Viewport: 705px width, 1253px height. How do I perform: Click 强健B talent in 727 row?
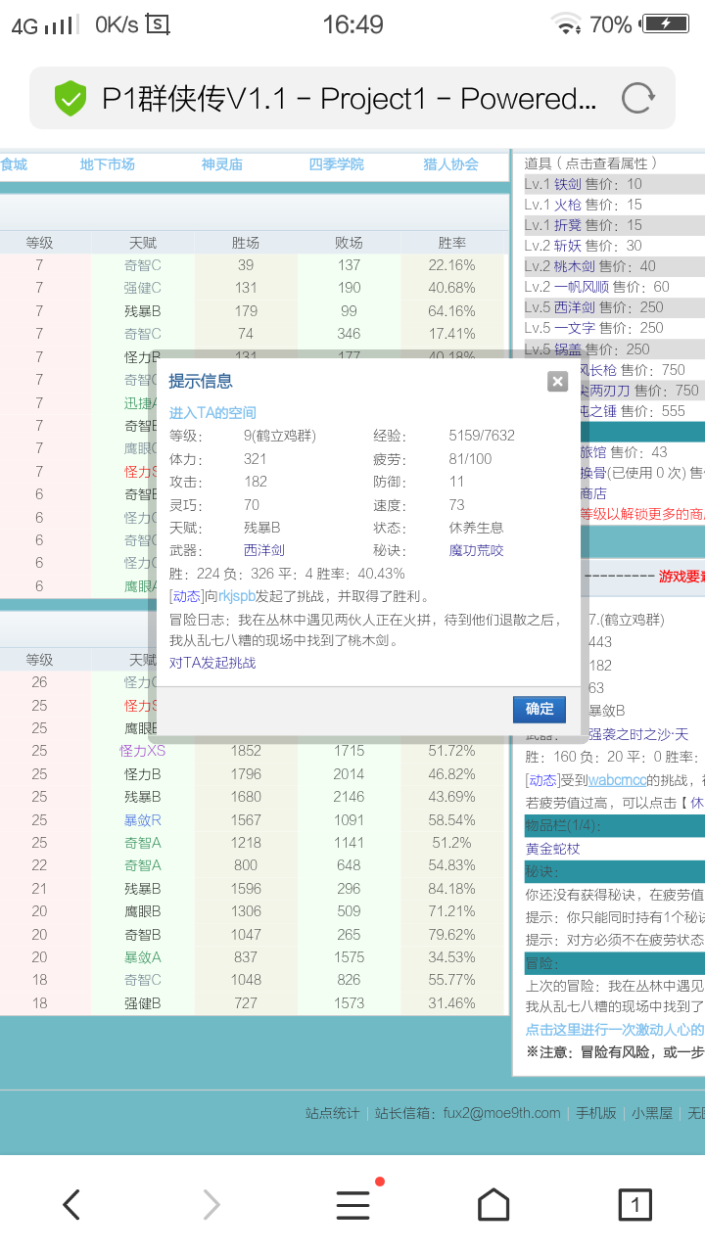pos(143,1003)
